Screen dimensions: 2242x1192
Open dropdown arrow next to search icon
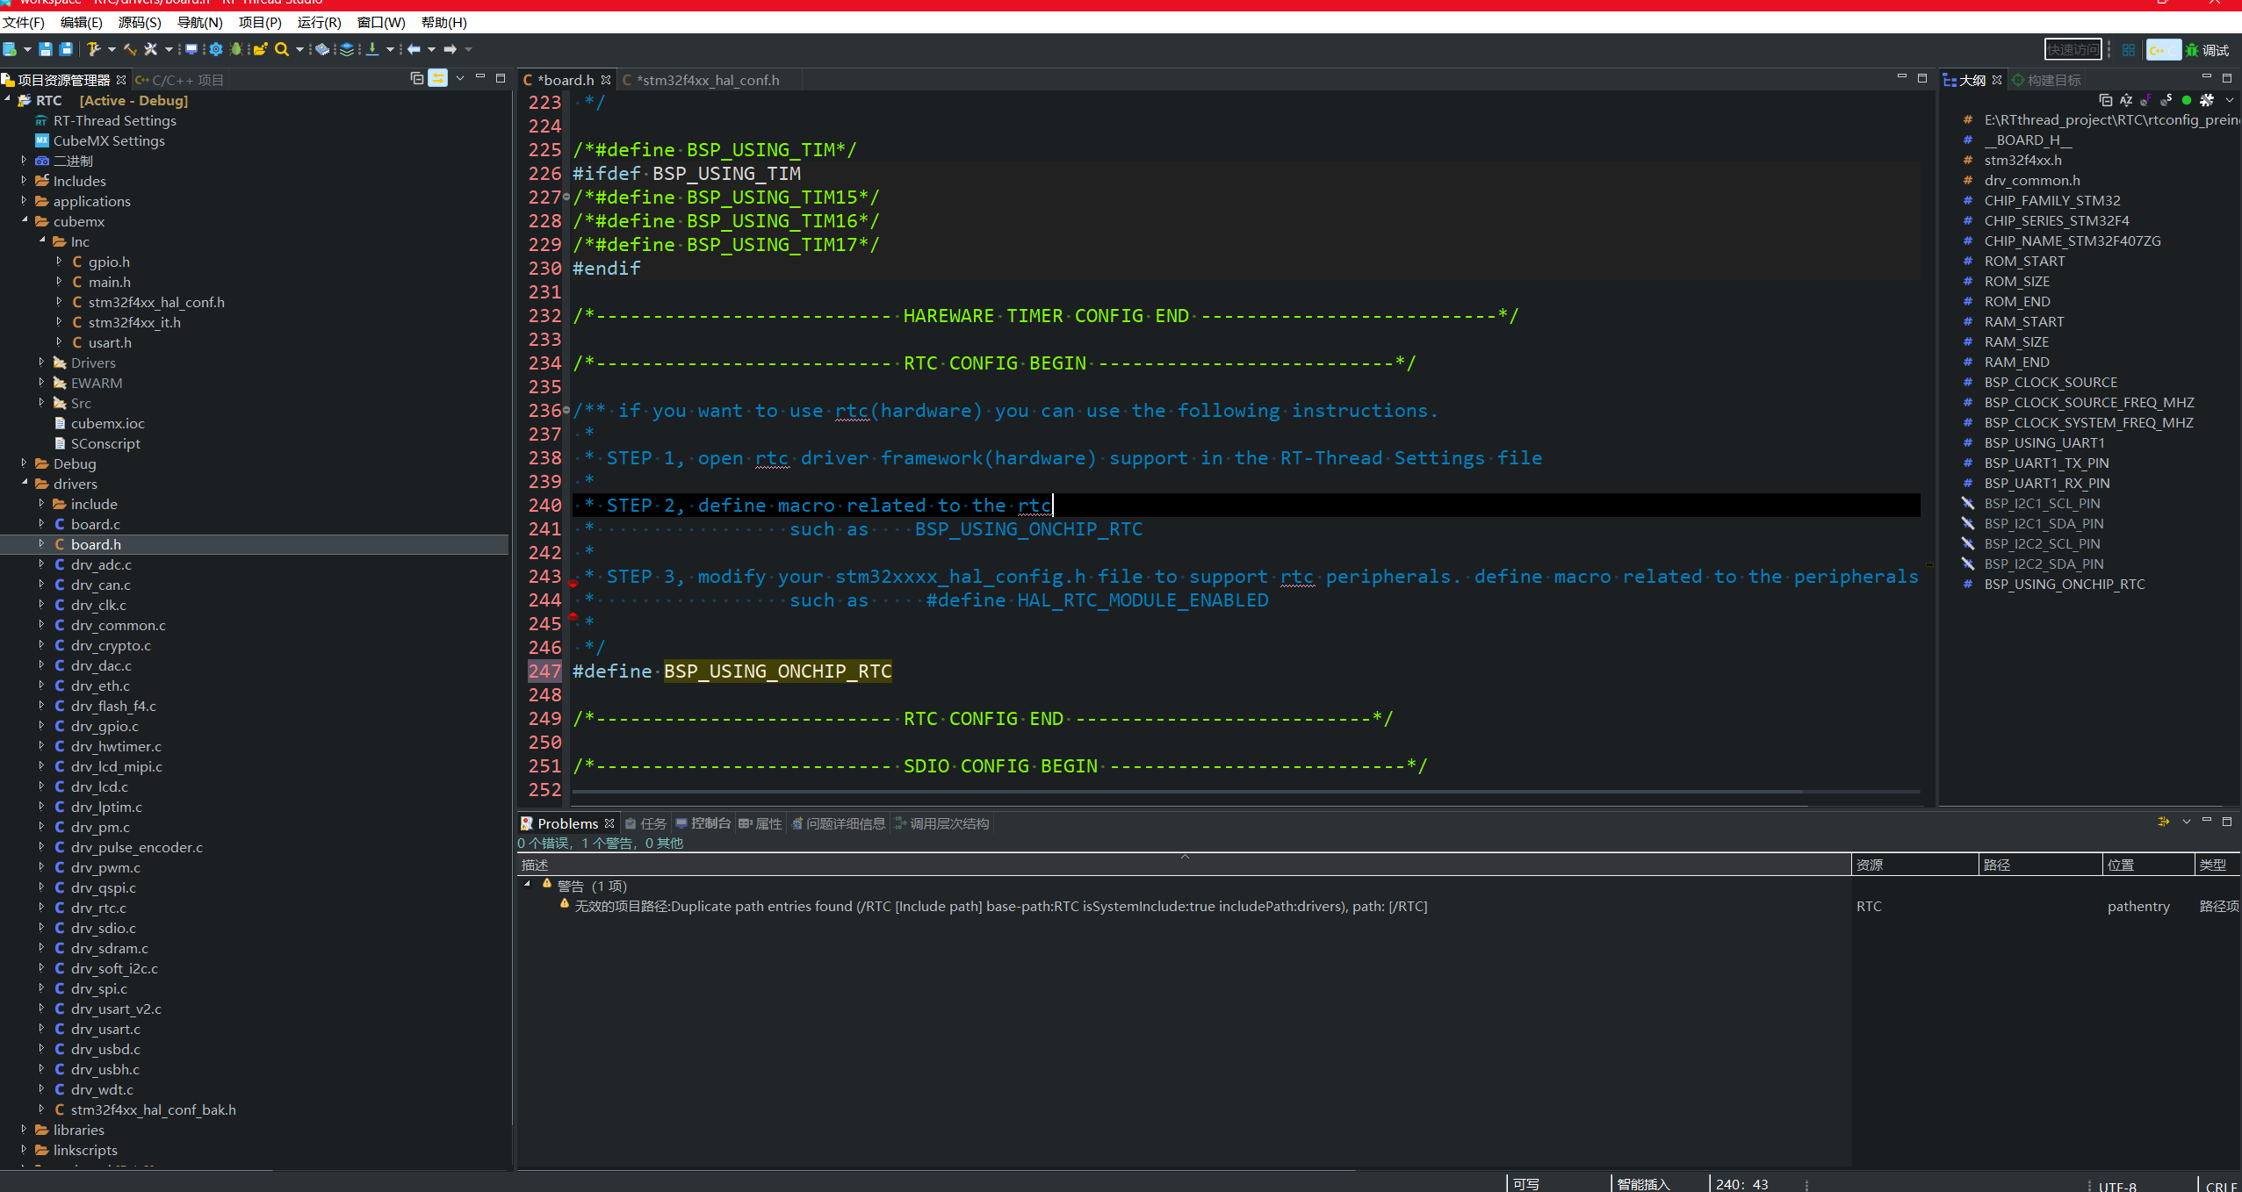coord(299,49)
